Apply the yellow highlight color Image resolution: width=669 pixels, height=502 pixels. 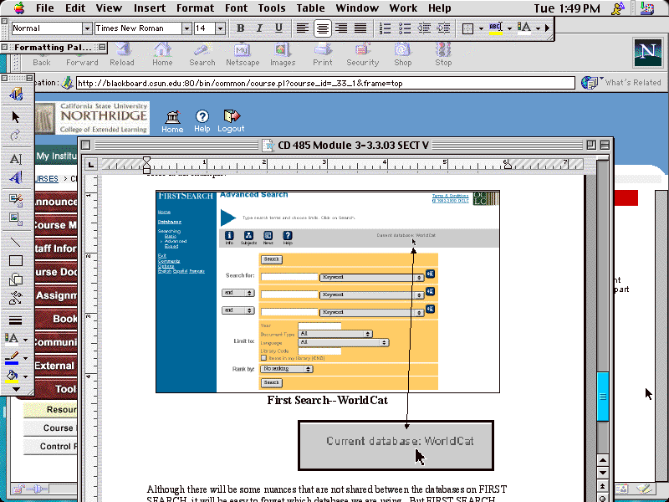pyautogui.click(x=495, y=28)
